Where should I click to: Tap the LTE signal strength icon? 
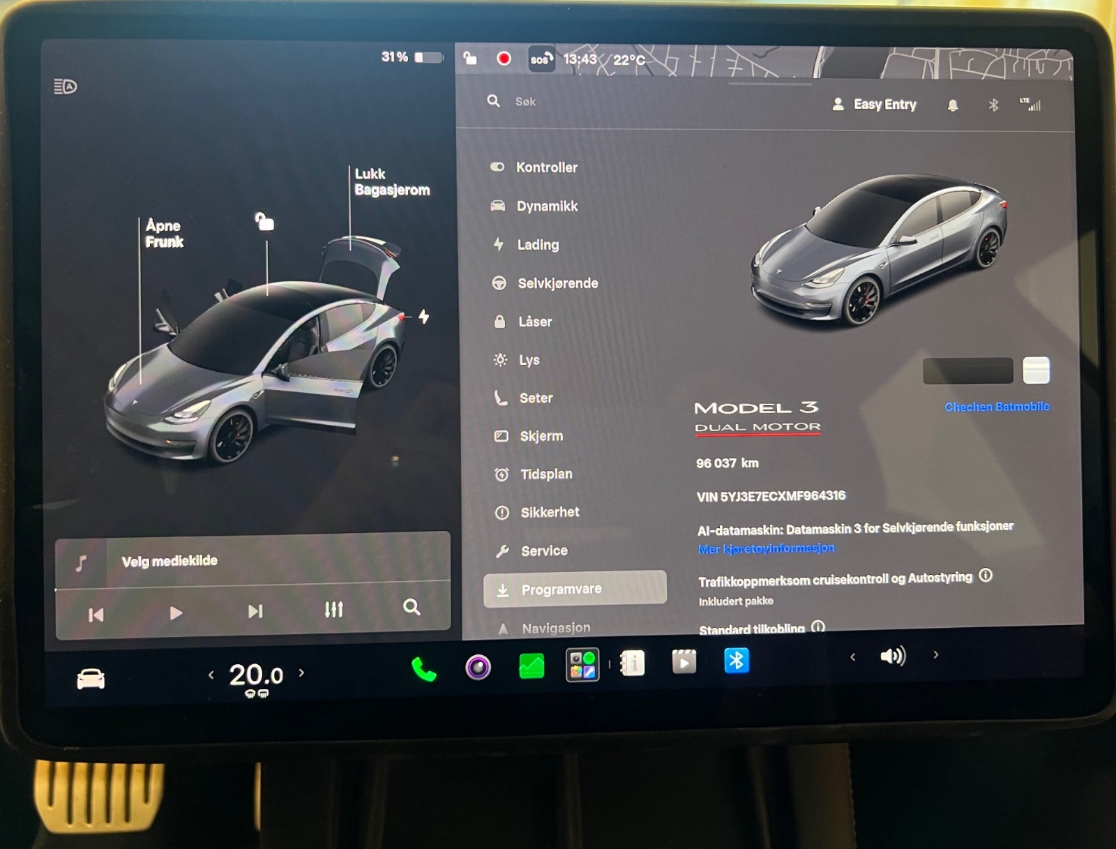[1031, 105]
